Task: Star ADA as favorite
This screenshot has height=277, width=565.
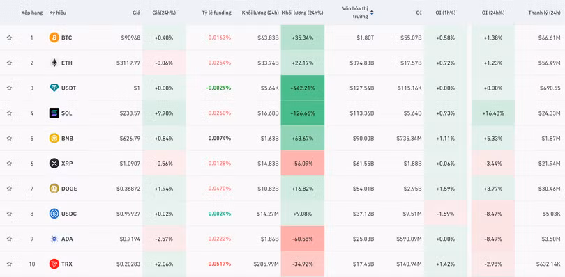Action: (x=9, y=239)
